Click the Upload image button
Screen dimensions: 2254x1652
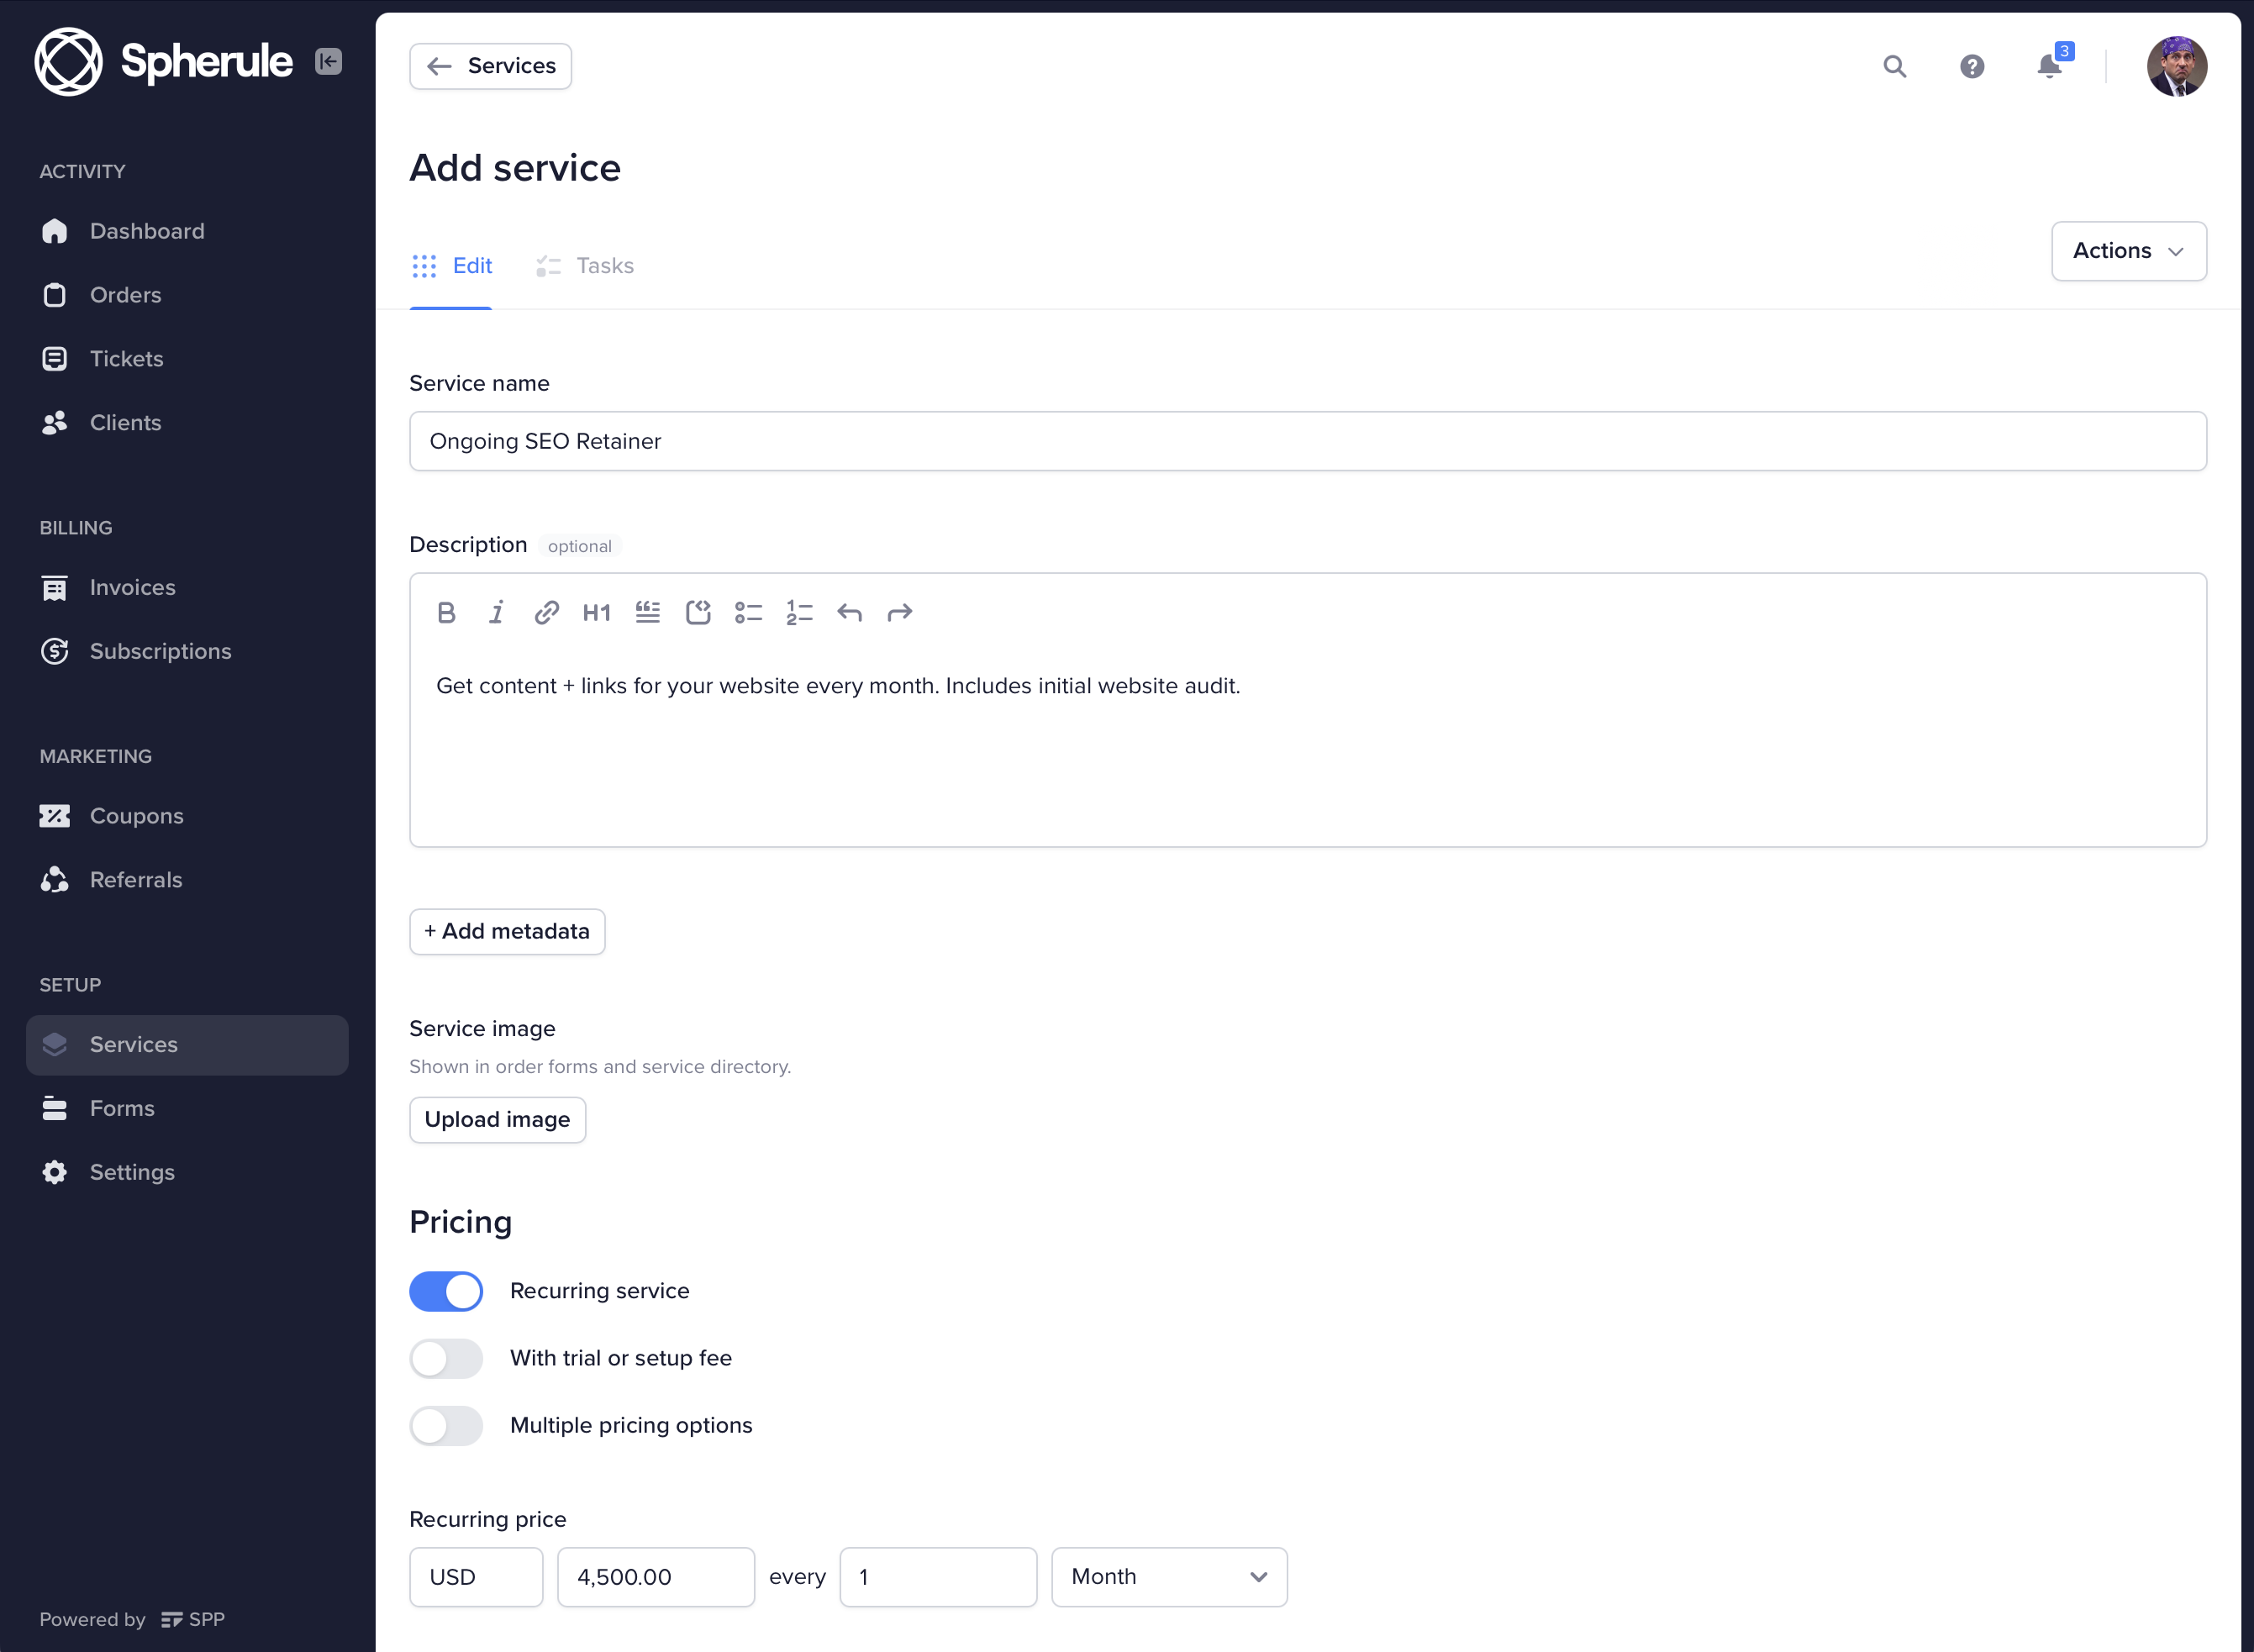point(497,1118)
